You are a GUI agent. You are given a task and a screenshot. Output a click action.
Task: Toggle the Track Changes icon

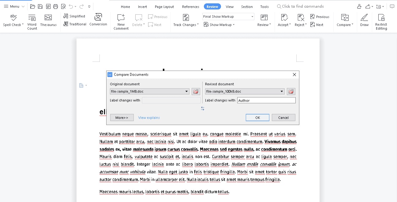pos(185,18)
